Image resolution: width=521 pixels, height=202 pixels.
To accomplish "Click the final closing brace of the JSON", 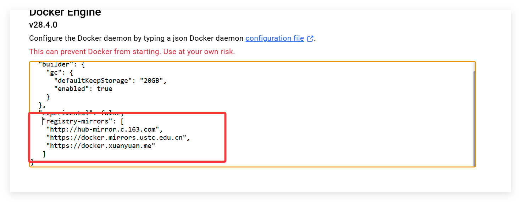I will [32, 162].
